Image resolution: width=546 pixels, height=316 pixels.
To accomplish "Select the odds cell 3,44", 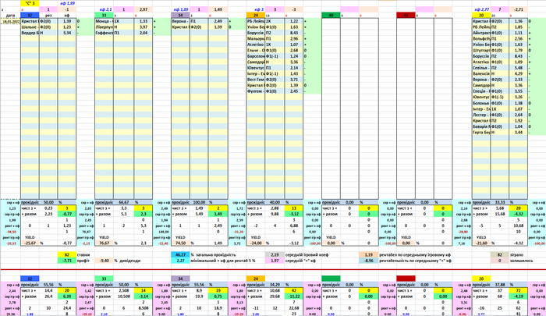I will (x=519, y=133).
